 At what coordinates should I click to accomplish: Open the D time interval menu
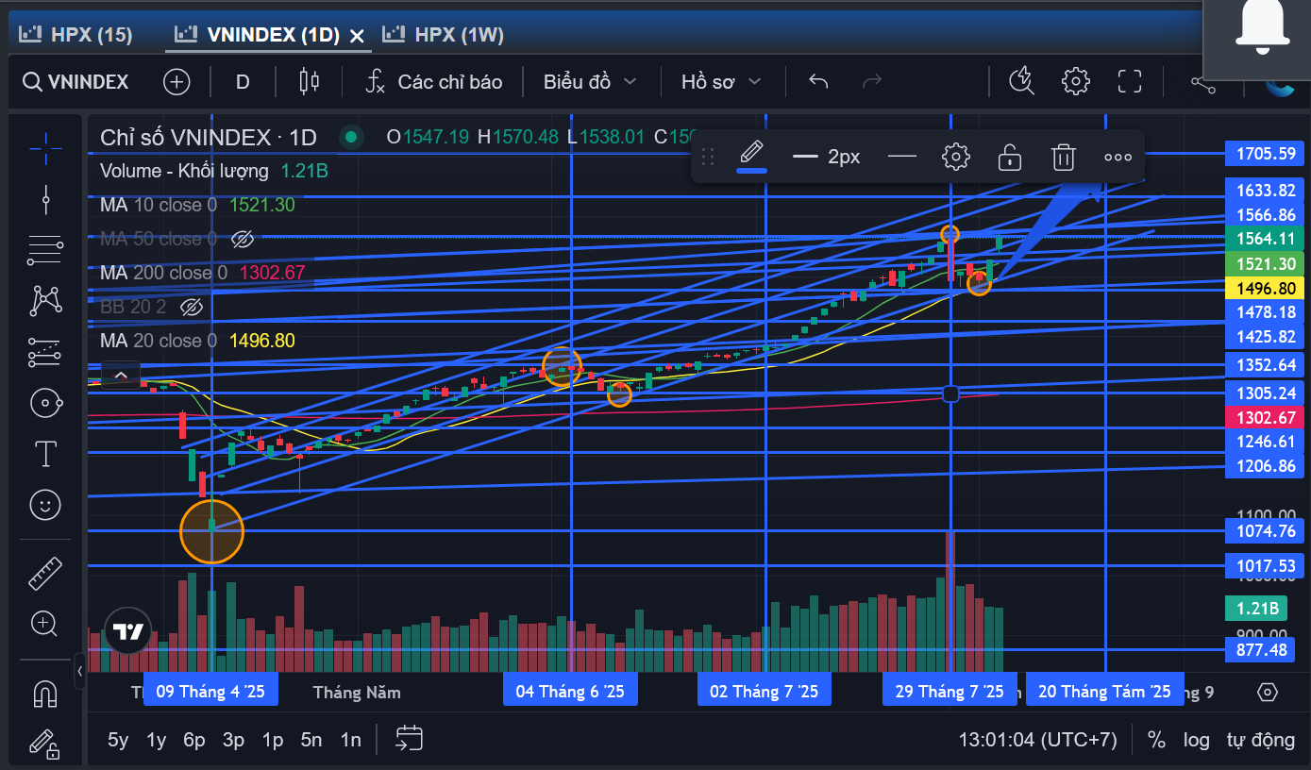coord(243,82)
